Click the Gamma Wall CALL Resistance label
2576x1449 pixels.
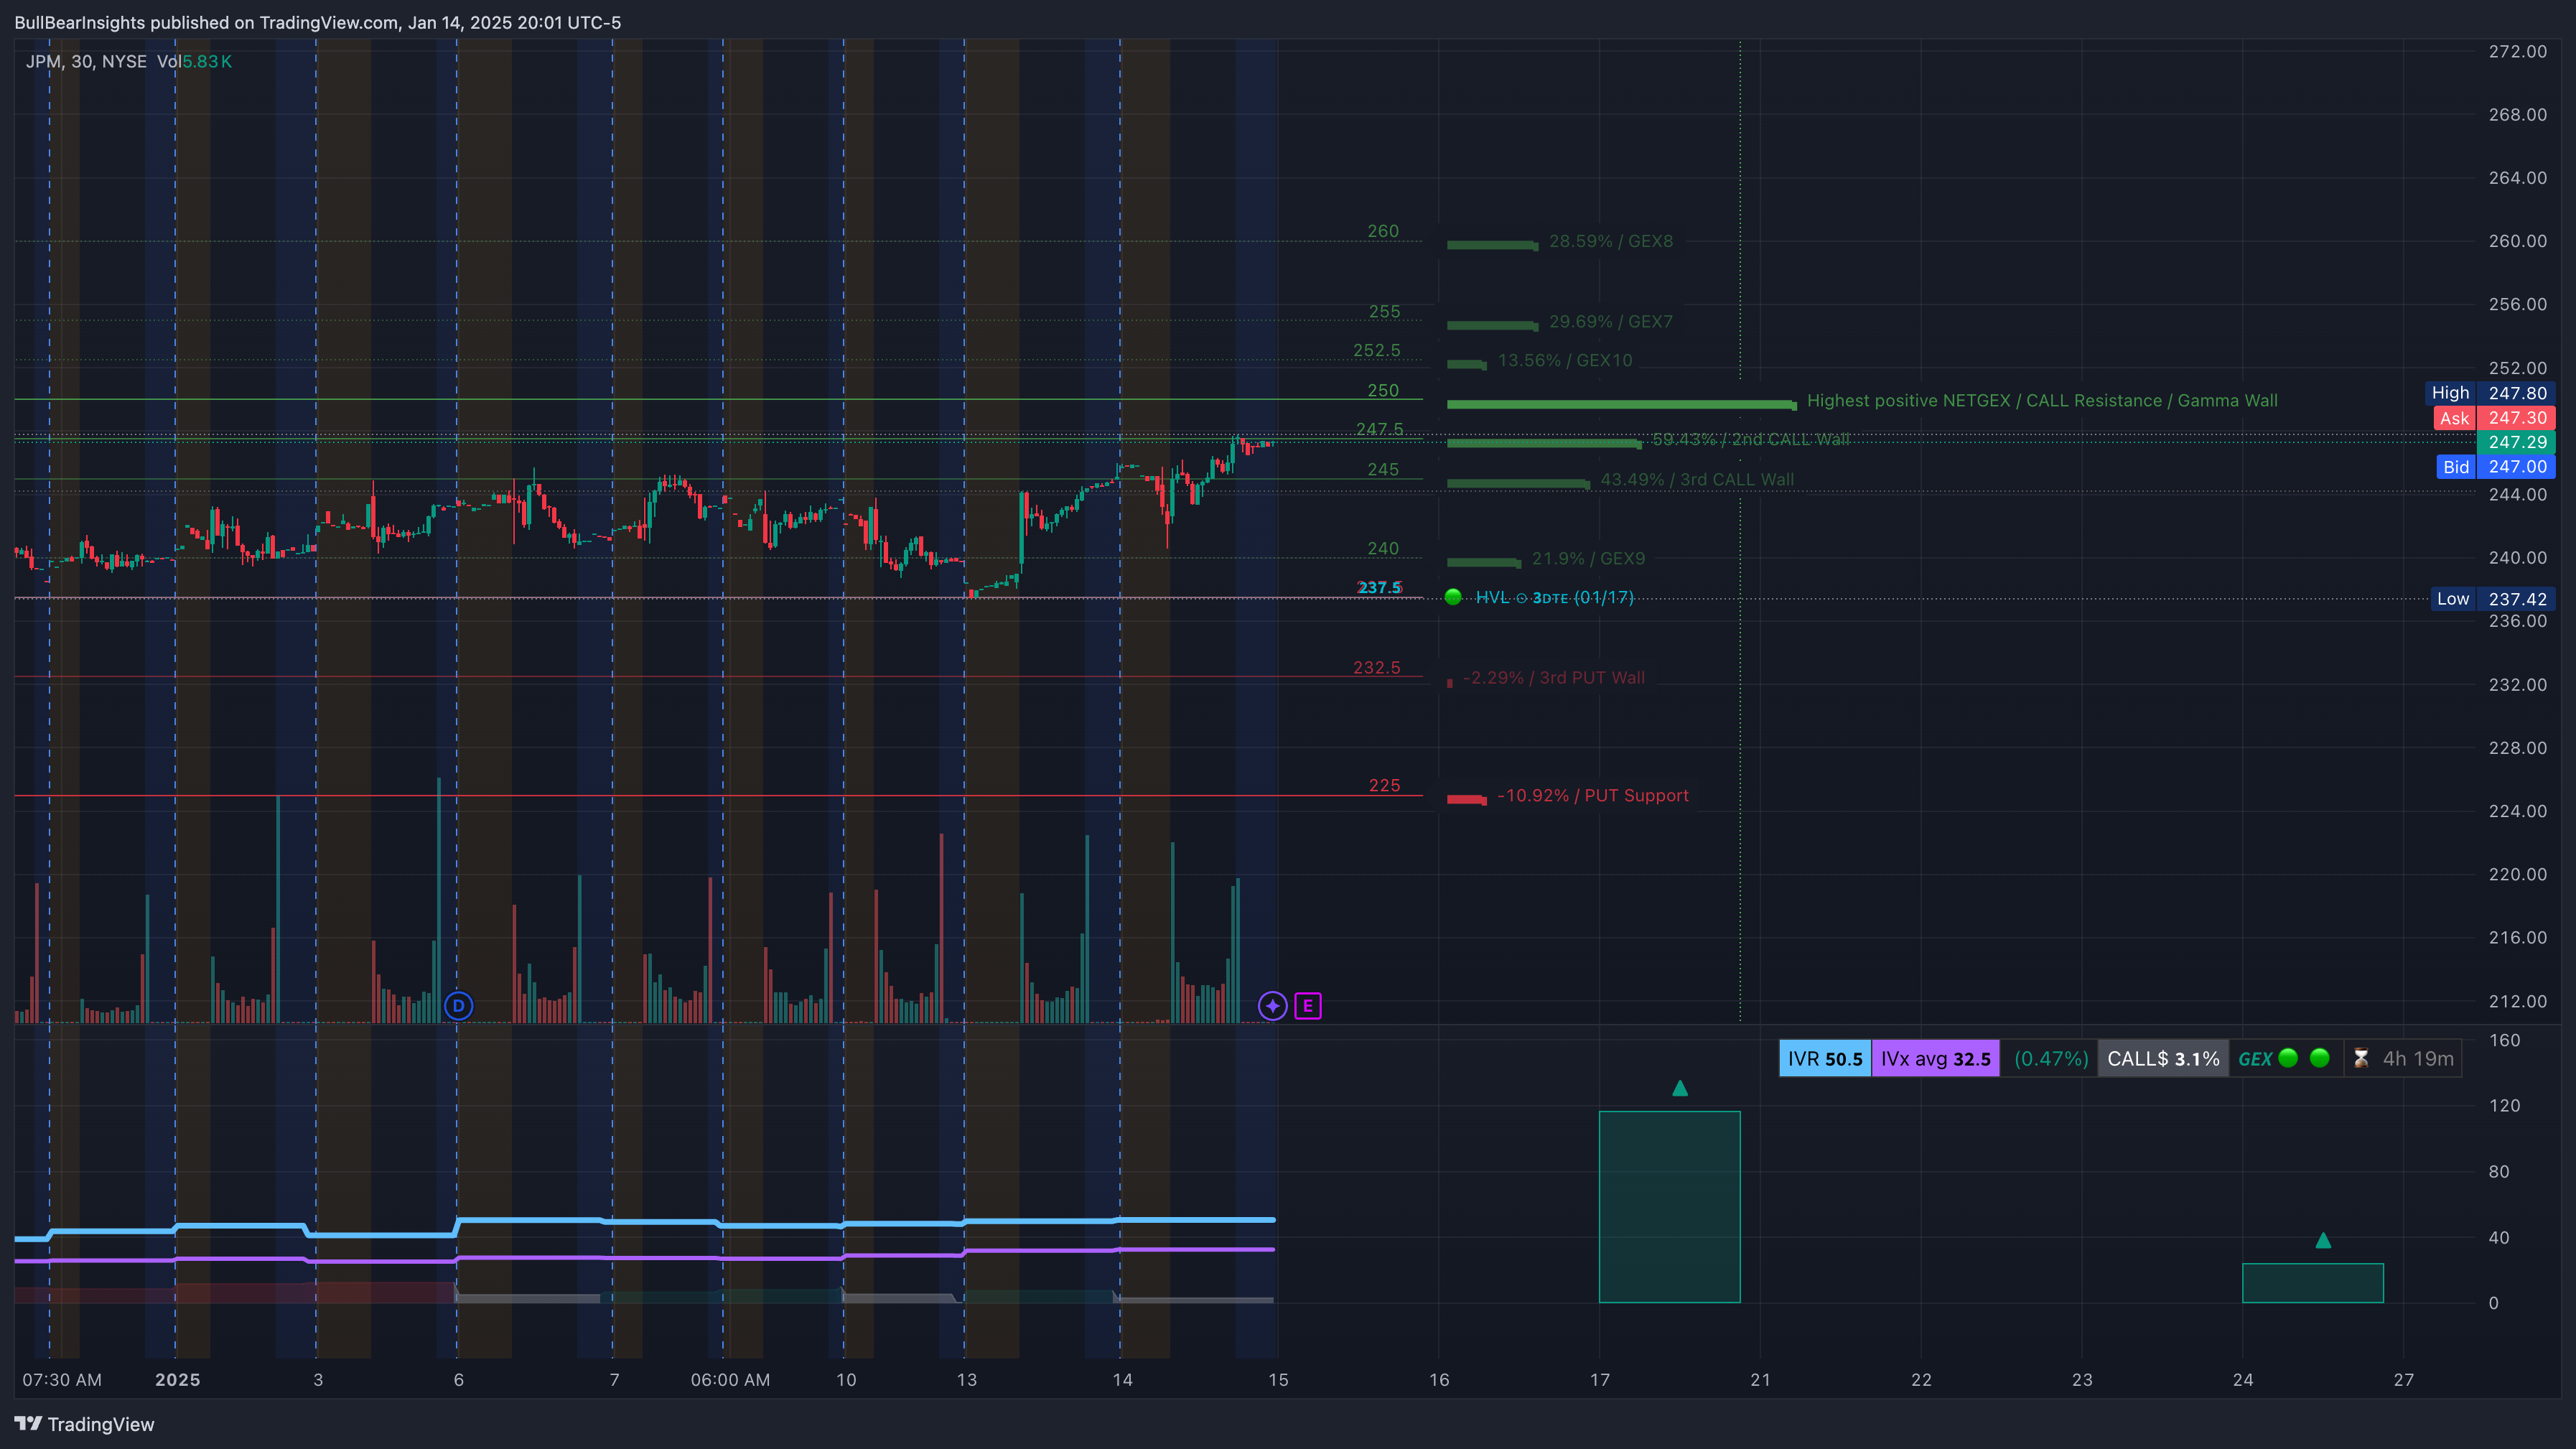coord(2042,400)
